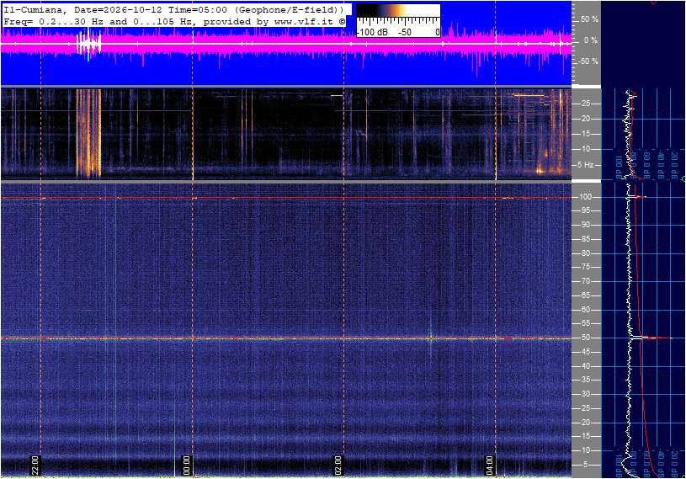Screen dimensions: 686x479
Task: Click the 75 label on lower frequency scale
Action: point(585,267)
